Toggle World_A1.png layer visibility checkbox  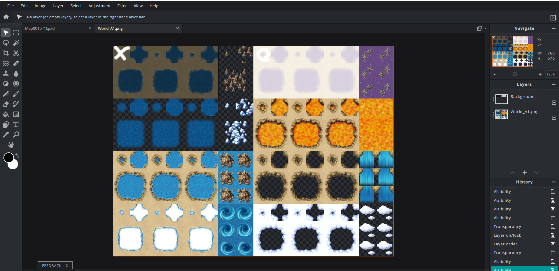554,118
